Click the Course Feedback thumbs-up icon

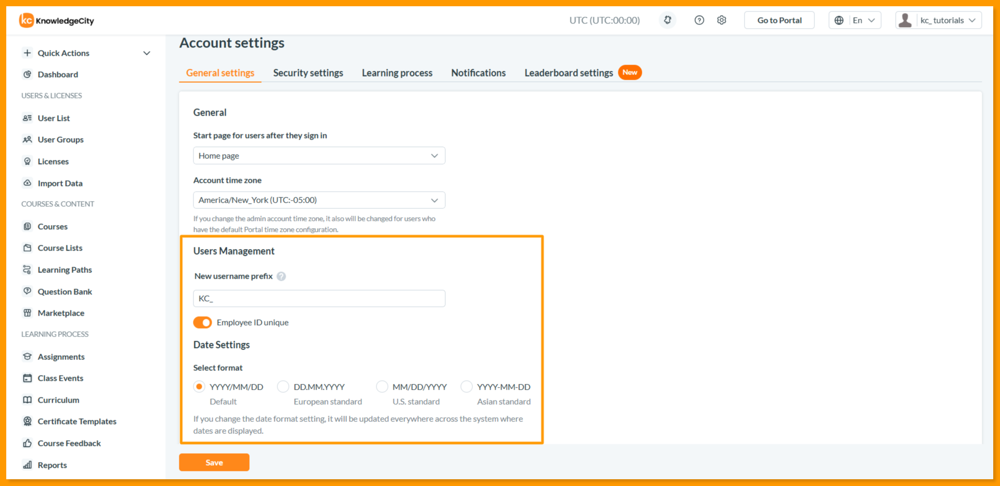point(27,443)
